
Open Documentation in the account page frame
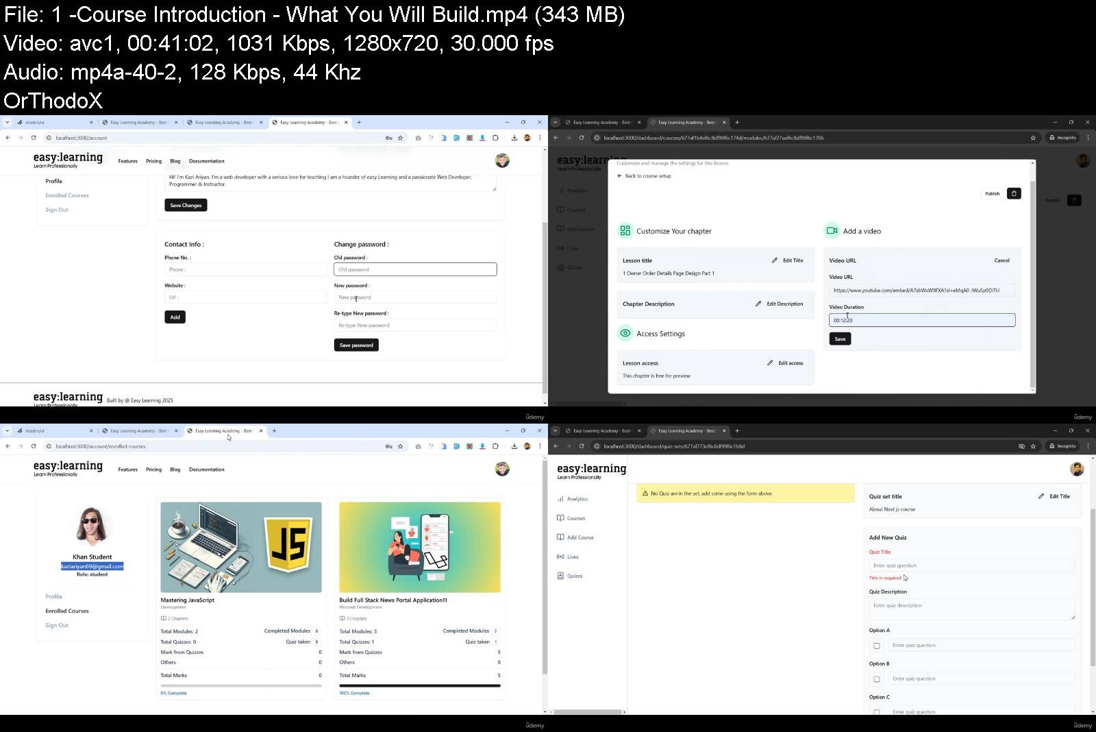coord(206,161)
